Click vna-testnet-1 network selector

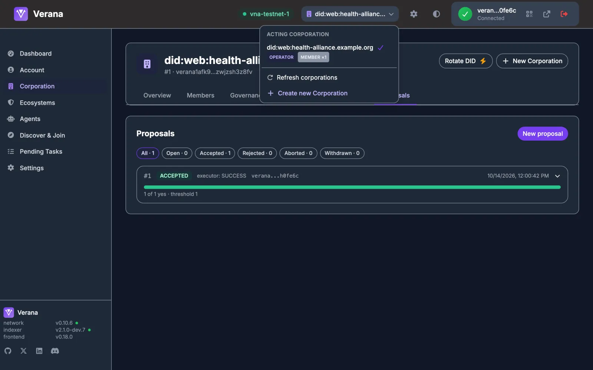coord(266,14)
